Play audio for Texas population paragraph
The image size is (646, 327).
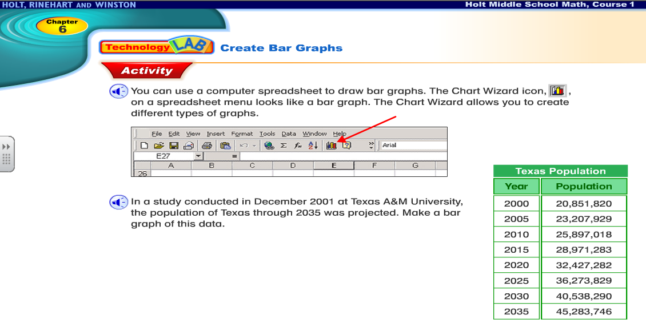pos(118,202)
